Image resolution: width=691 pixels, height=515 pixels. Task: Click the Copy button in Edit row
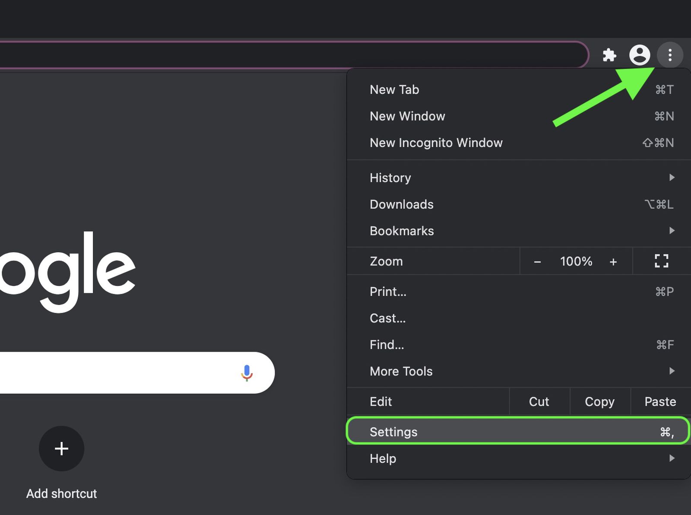coord(599,401)
